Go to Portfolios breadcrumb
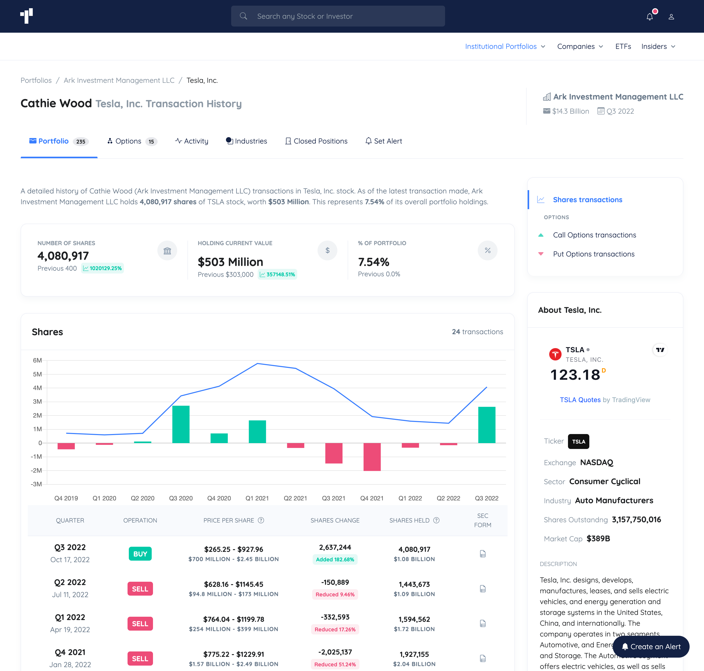Viewport: 704px width, 671px height. [x=36, y=81]
